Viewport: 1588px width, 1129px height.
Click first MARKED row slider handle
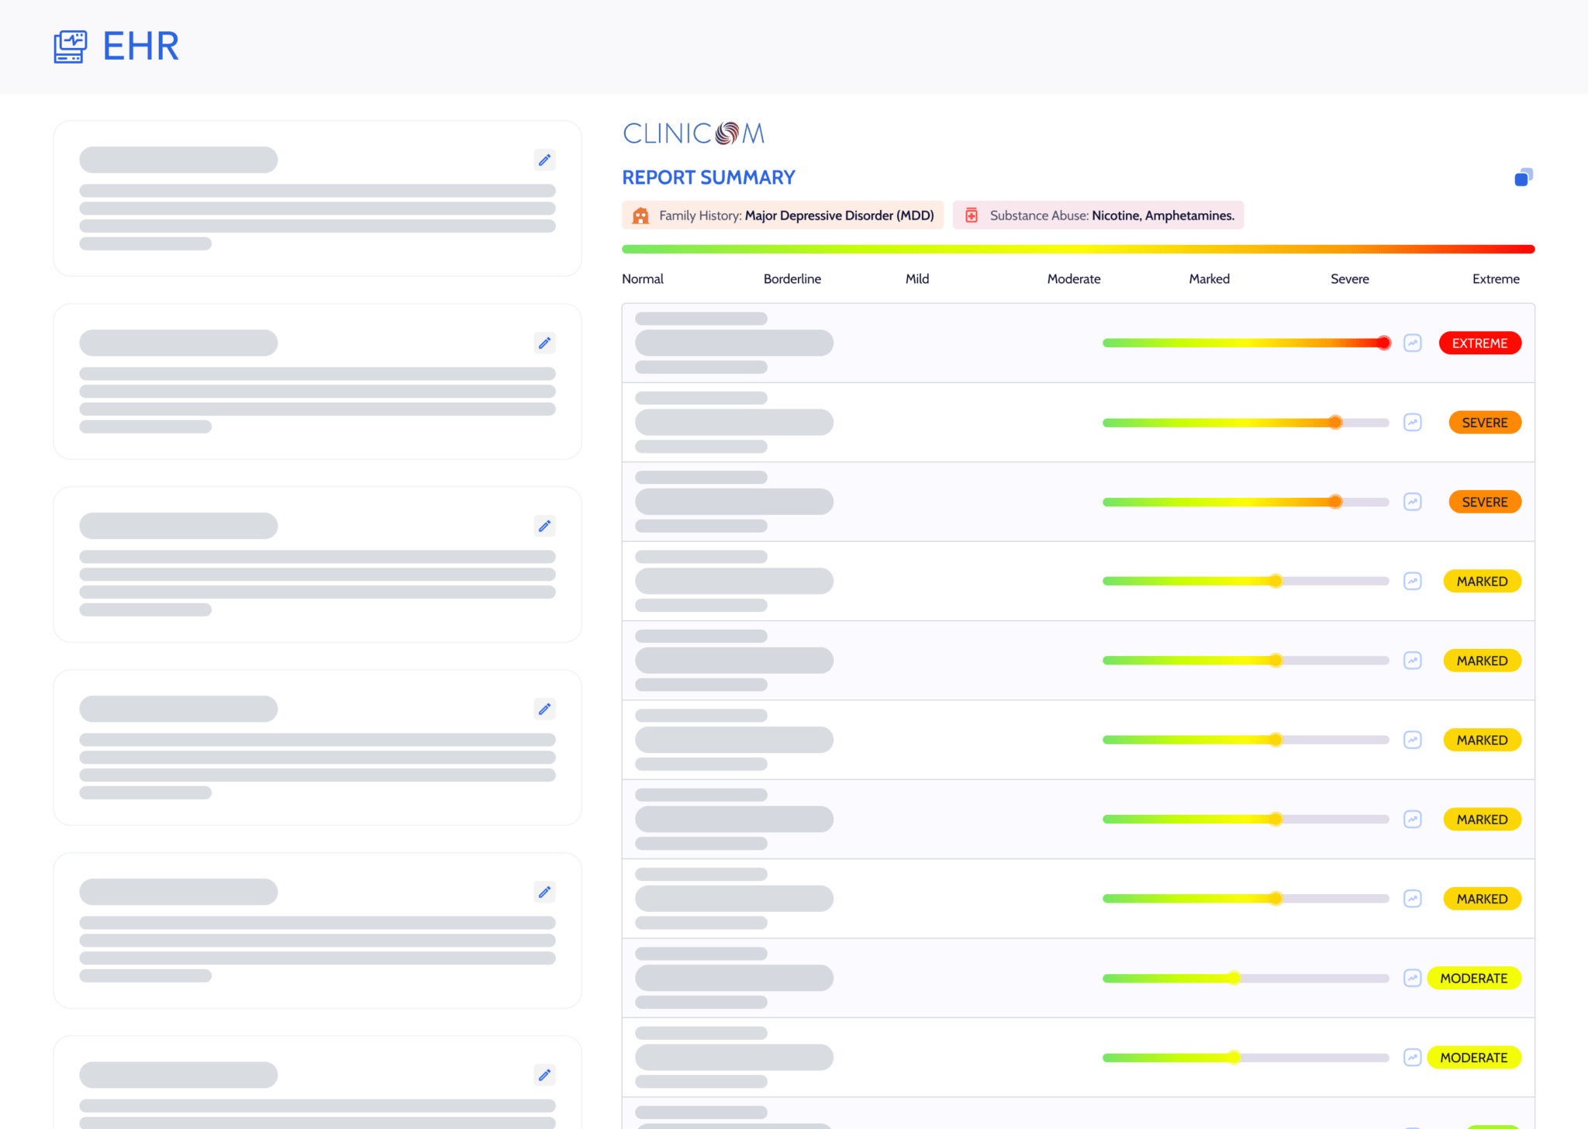click(1276, 581)
